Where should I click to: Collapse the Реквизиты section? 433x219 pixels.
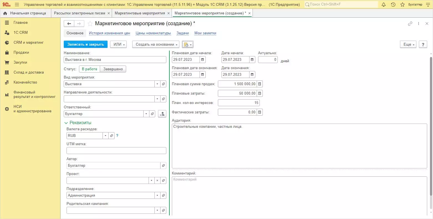click(x=66, y=123)
